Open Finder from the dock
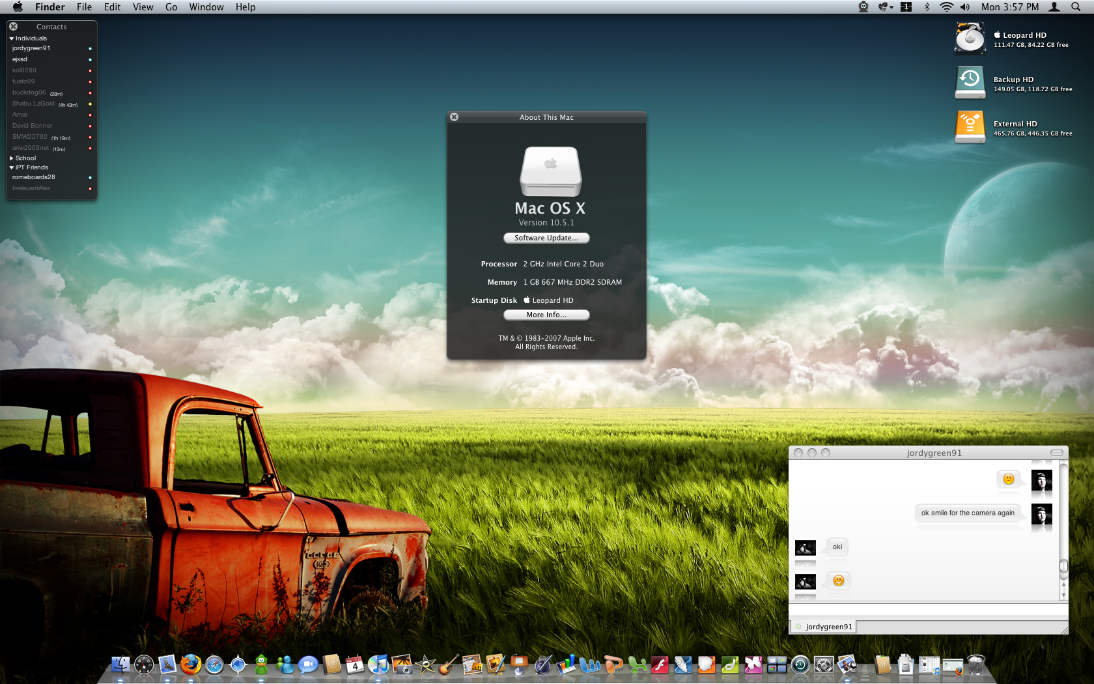The image size is (1094, 684). [x=120, y=664]
